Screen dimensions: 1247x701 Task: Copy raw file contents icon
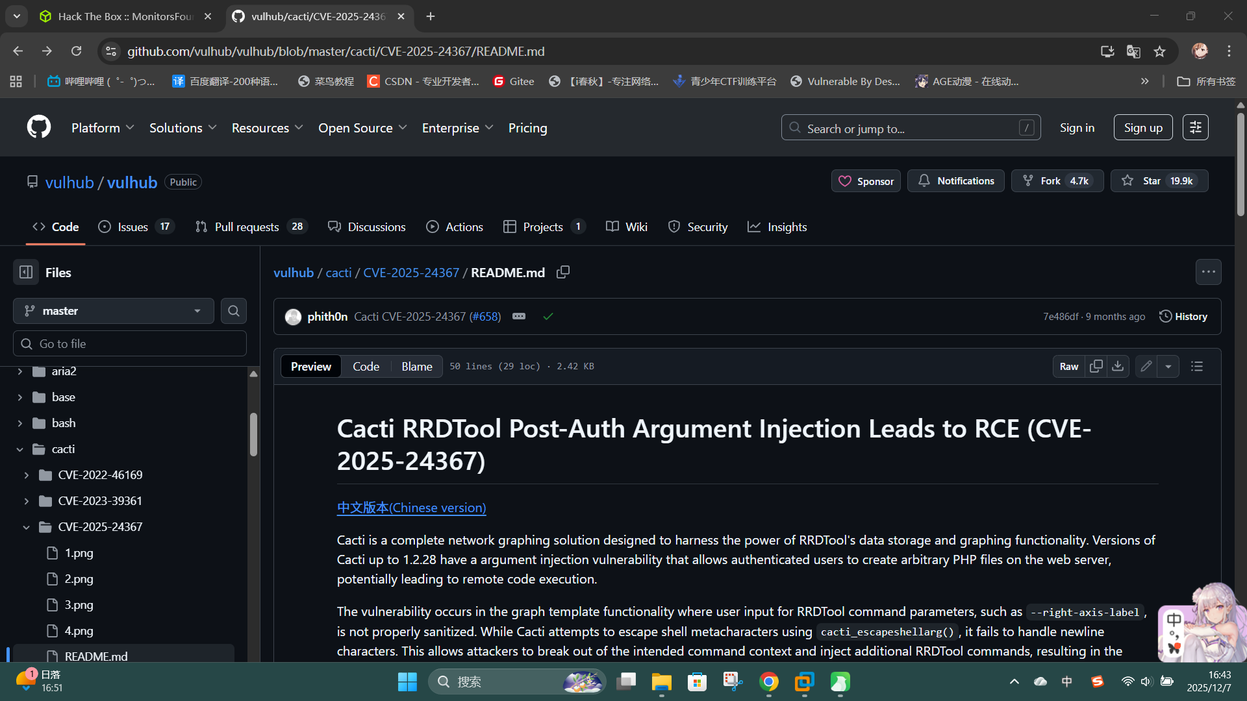tap(1096, 367)
